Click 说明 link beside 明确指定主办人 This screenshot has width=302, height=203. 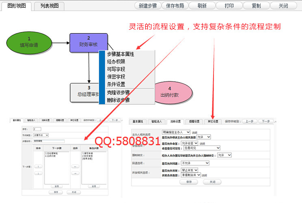(x=194, y=133)
